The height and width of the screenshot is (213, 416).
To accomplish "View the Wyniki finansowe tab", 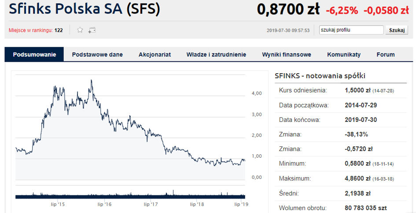I will click(287, 55).
